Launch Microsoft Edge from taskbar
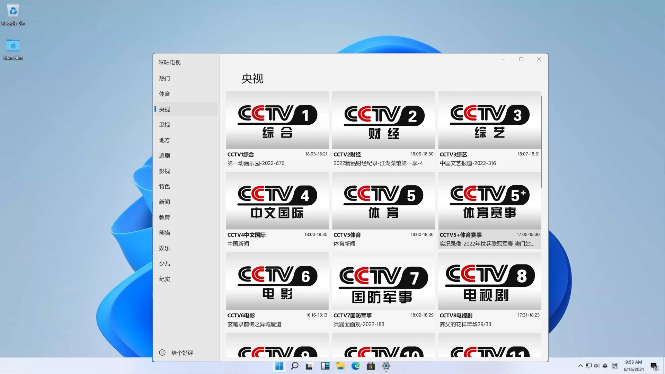The height and width of the screenshot is (374, 665). coord(355,366)
